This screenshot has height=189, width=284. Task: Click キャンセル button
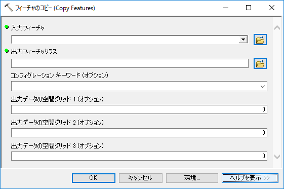pos(141,178)
